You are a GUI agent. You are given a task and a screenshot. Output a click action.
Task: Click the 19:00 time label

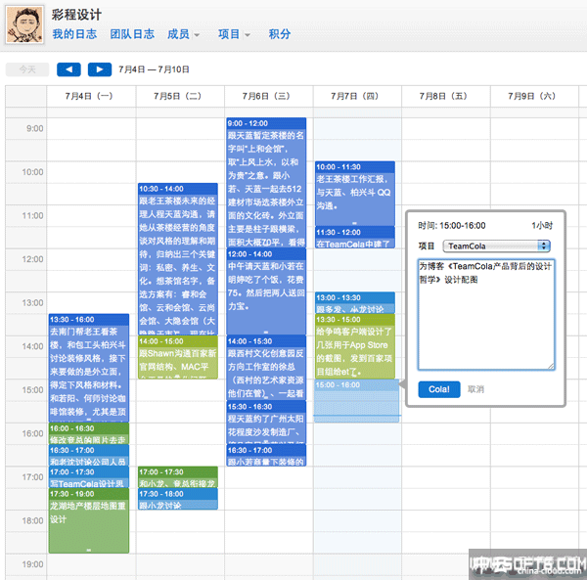(x=32, y=564)
